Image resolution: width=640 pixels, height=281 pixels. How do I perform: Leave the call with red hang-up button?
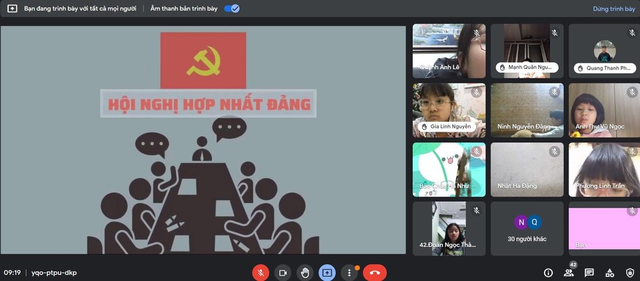pyautogui.click(x=375, y=273)
